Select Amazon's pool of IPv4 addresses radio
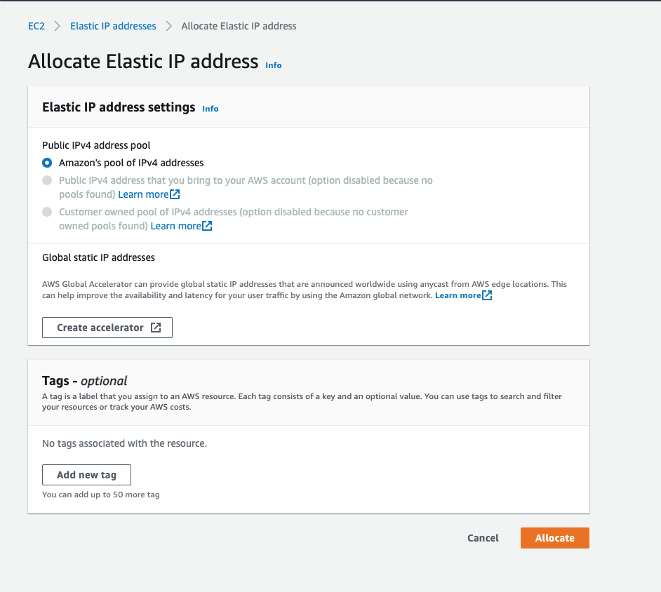Screen dimensions: 661x592 click(x=47, y=163)
